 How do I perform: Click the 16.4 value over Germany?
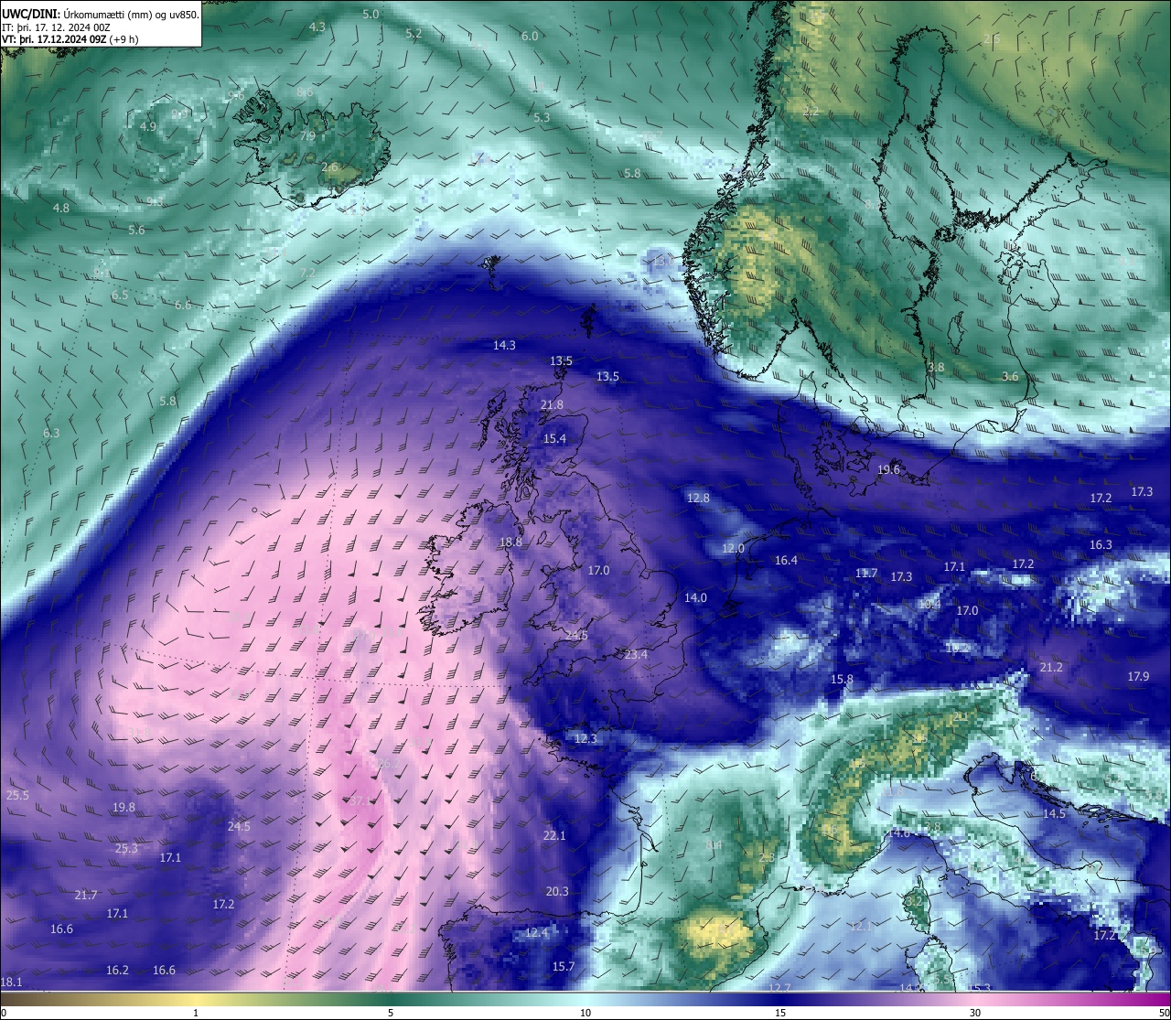coord(786,560)
